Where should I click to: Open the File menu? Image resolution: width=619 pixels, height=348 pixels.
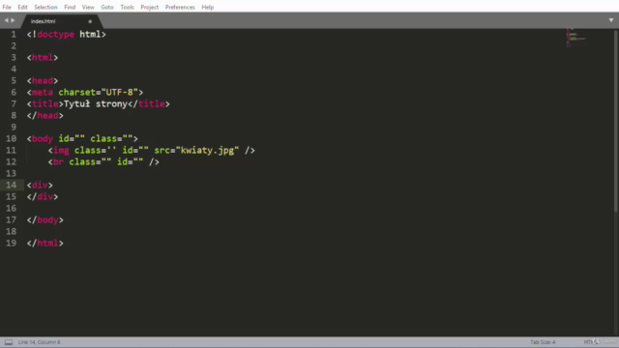point(7,7)
